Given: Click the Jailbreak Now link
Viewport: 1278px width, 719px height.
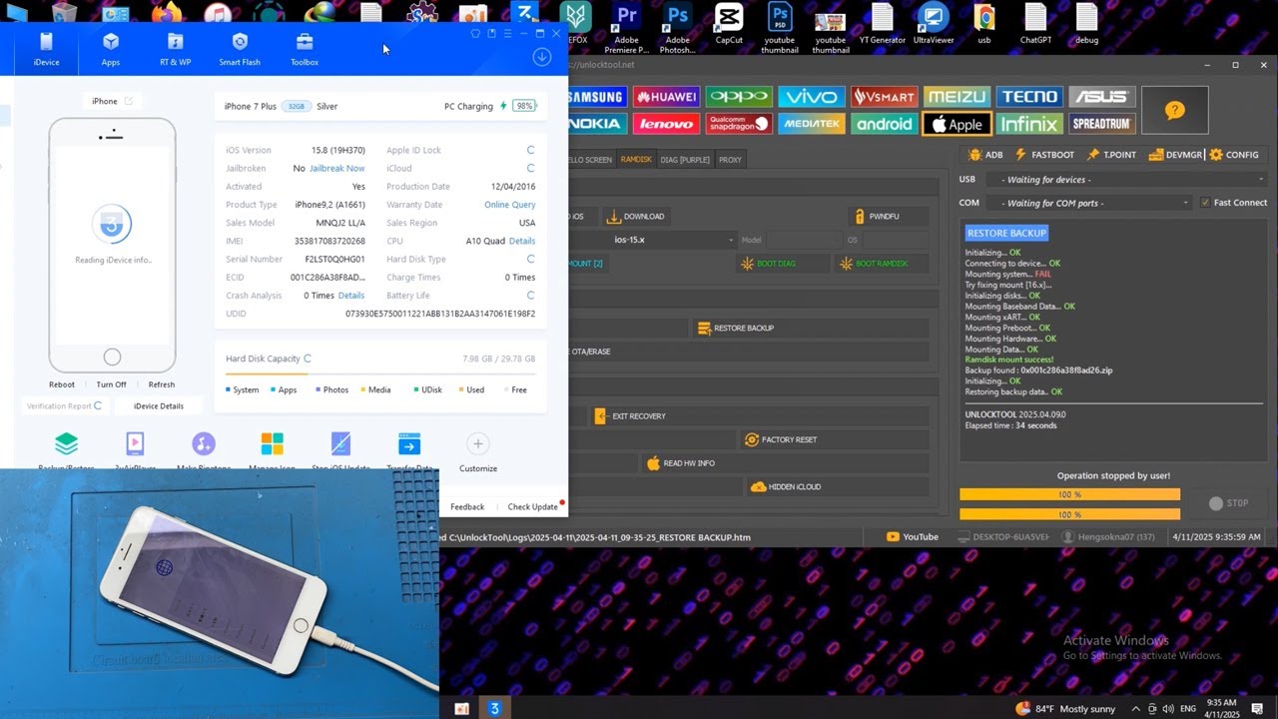Looking at the screenshot, I should [336, 169].
